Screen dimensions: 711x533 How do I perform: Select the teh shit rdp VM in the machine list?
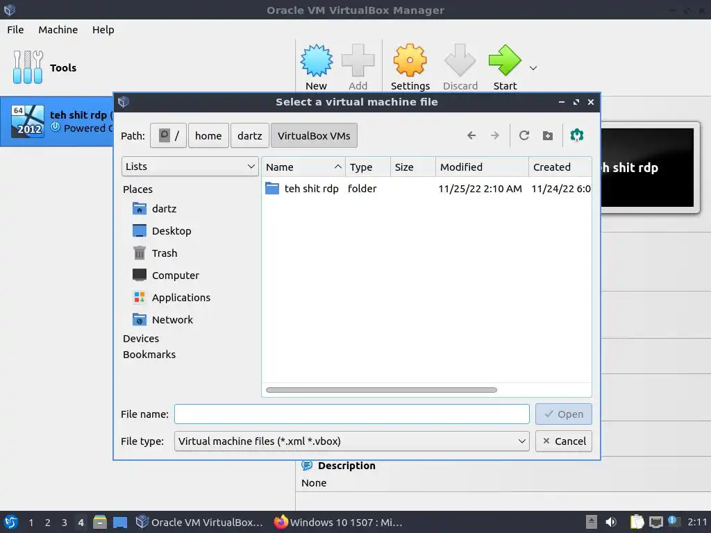(x=57, y=121)
